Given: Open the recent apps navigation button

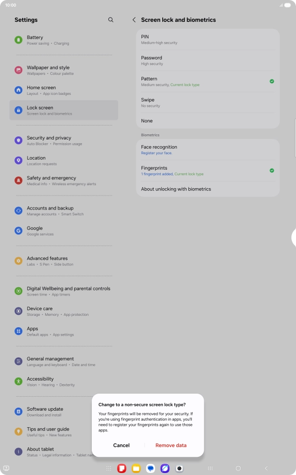Looking at the screenshot, I should click(210, 468).
